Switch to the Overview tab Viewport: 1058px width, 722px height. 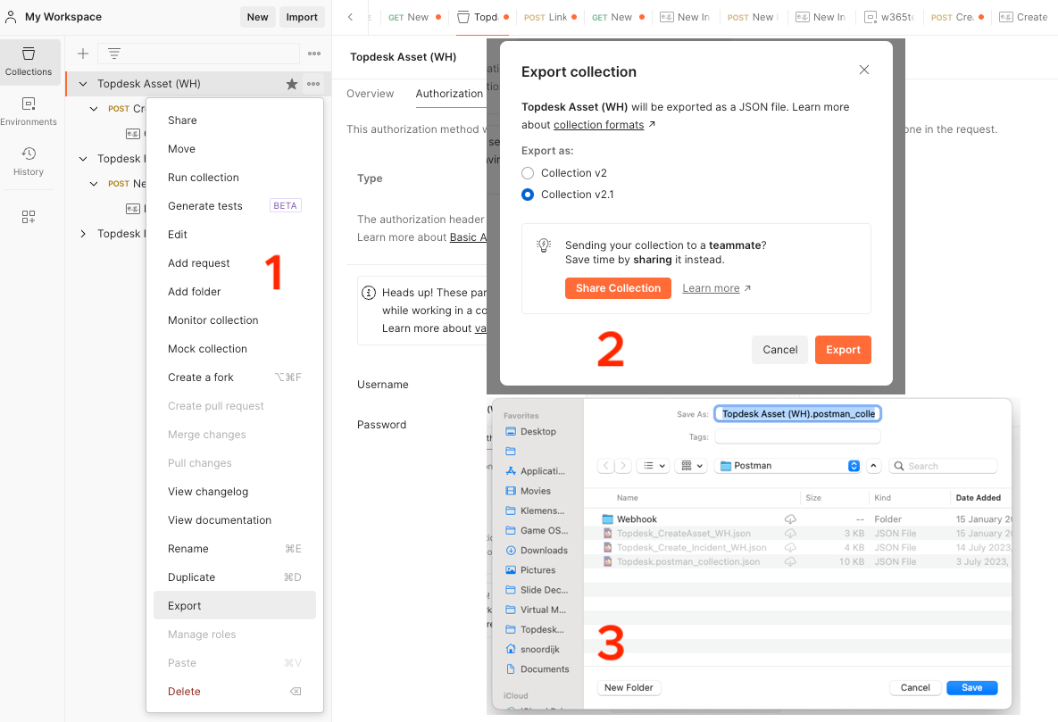[370, 94]
